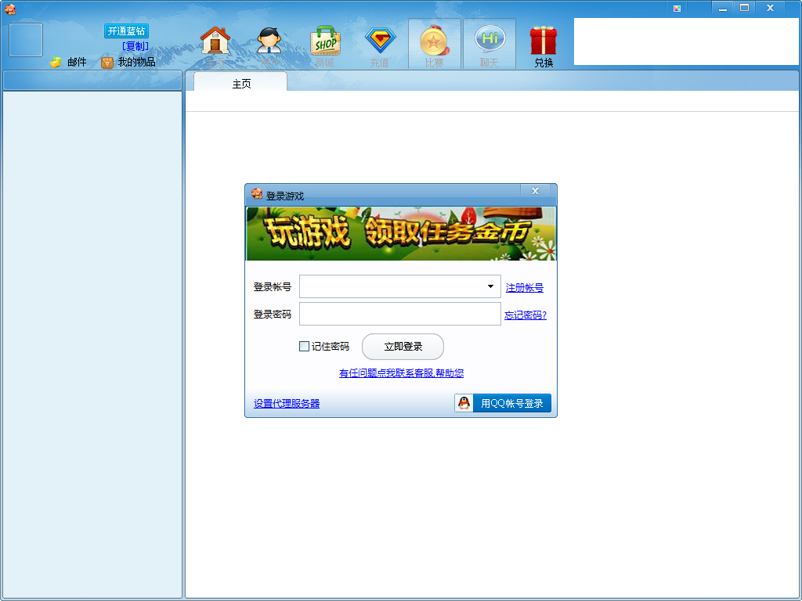Image resolution: width=802 pixels, height=601 pixels.
Task: Click the 登录密码 password field
Action: [399, 314]
